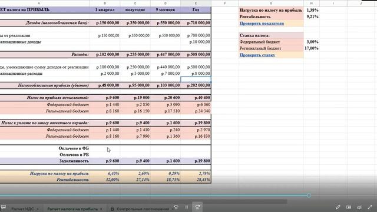
Task: Click the captions panel icon in video controls
Action: pyautogui.click(x=348, y=207)
